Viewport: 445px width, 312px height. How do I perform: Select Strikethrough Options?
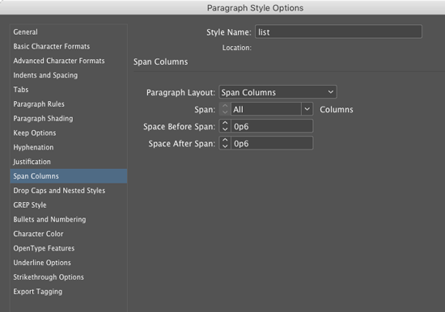pos(69,277)
